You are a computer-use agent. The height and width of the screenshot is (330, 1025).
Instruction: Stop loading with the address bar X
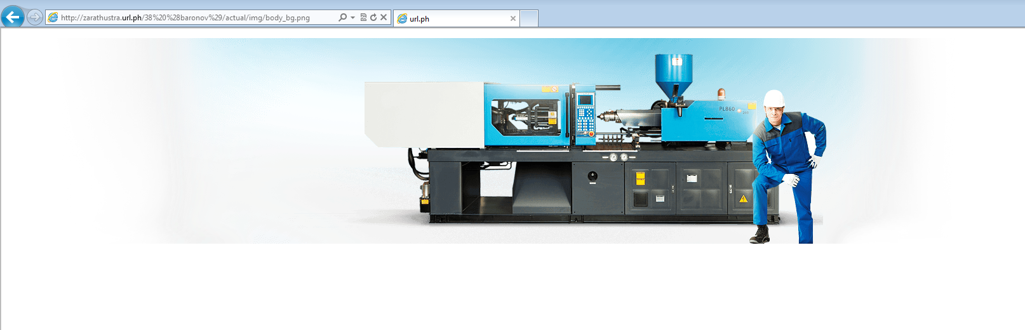point(384,18)
